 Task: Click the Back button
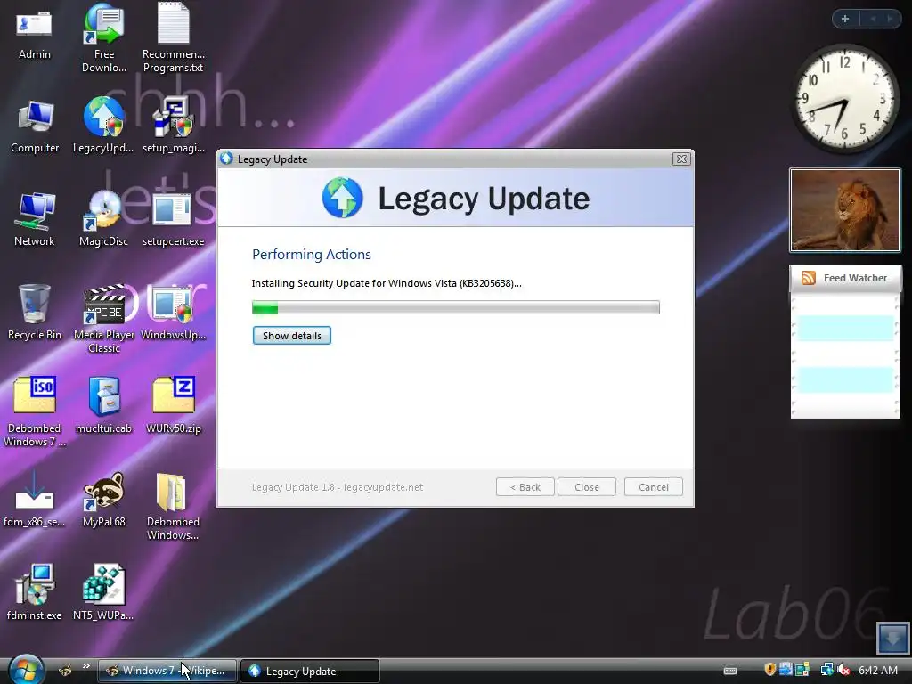pyautogui.click(x=525, y=487)
